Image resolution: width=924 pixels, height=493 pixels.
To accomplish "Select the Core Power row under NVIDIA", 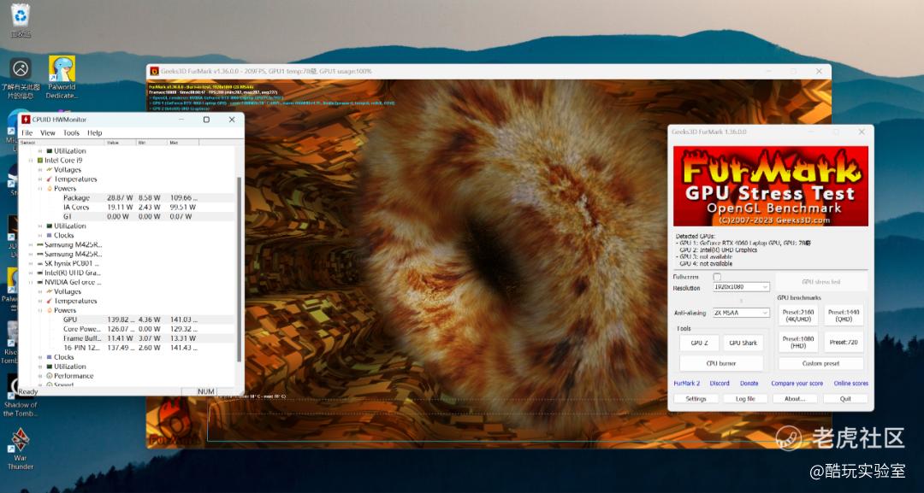I will coord(128,329).
